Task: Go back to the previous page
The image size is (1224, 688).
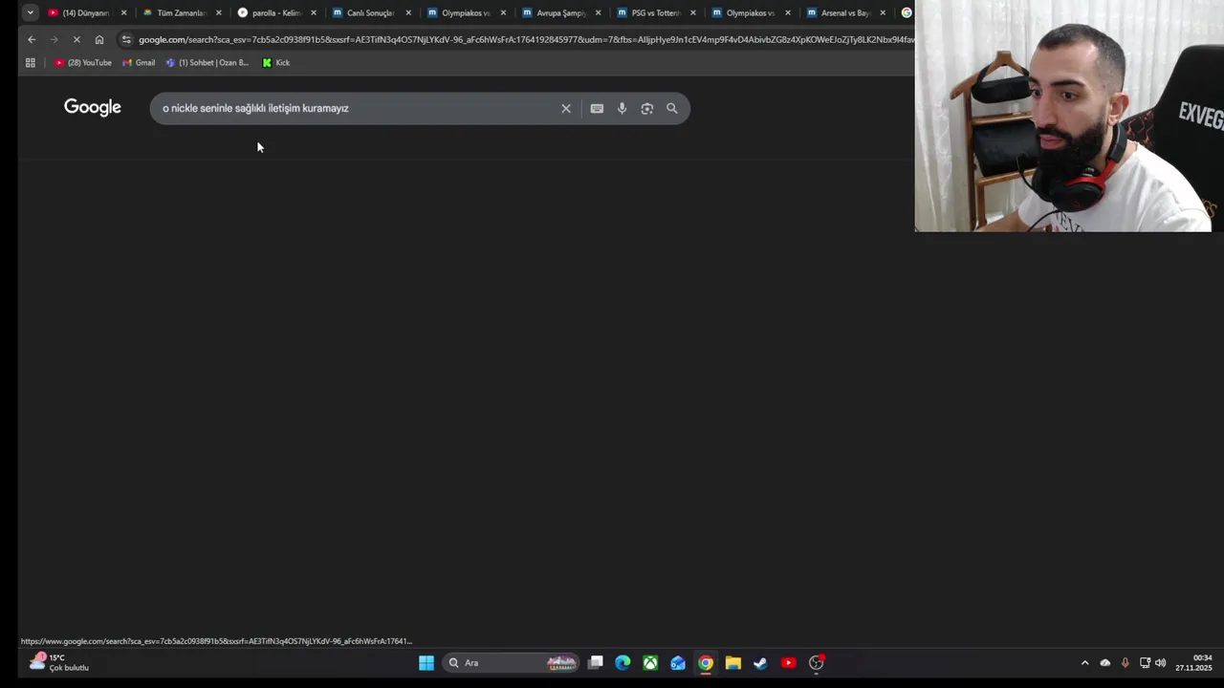Action: pyautogui.click(x=32, y=39)
